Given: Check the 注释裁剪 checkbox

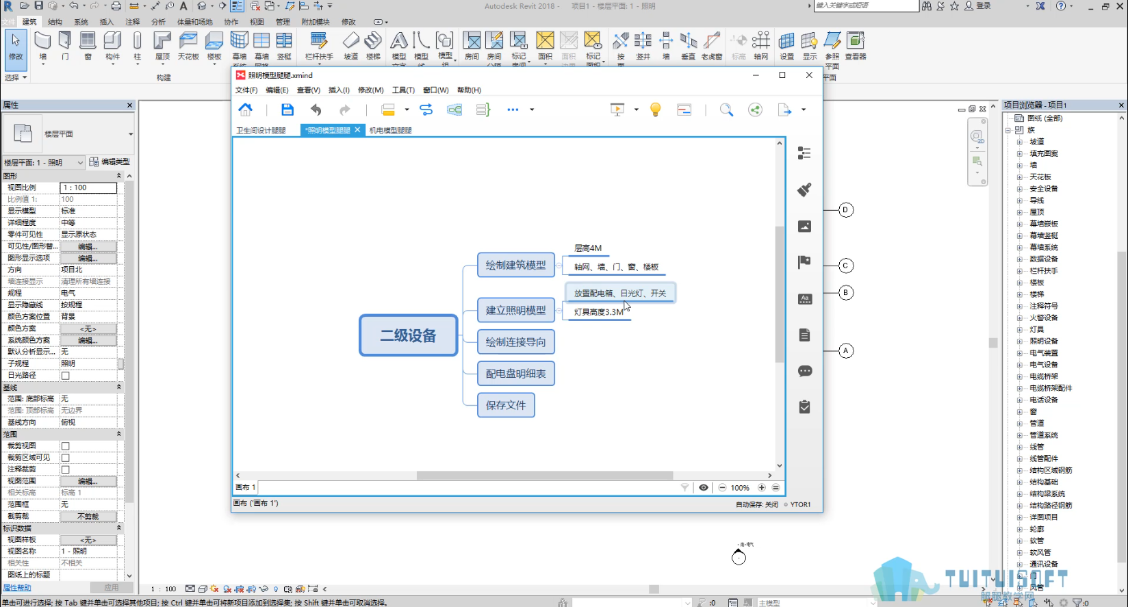Looking at the screenshot, I should point(66,469).
